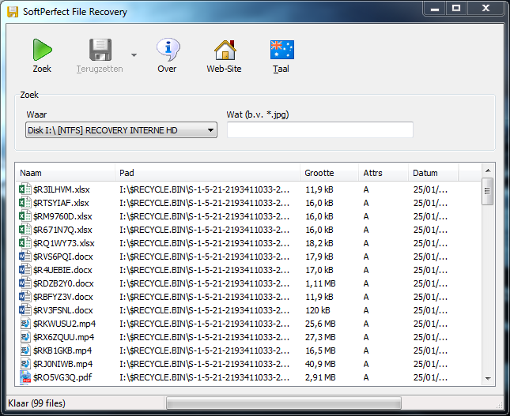
Task: Sort by the Pad column header
Action: coord(207,173)
